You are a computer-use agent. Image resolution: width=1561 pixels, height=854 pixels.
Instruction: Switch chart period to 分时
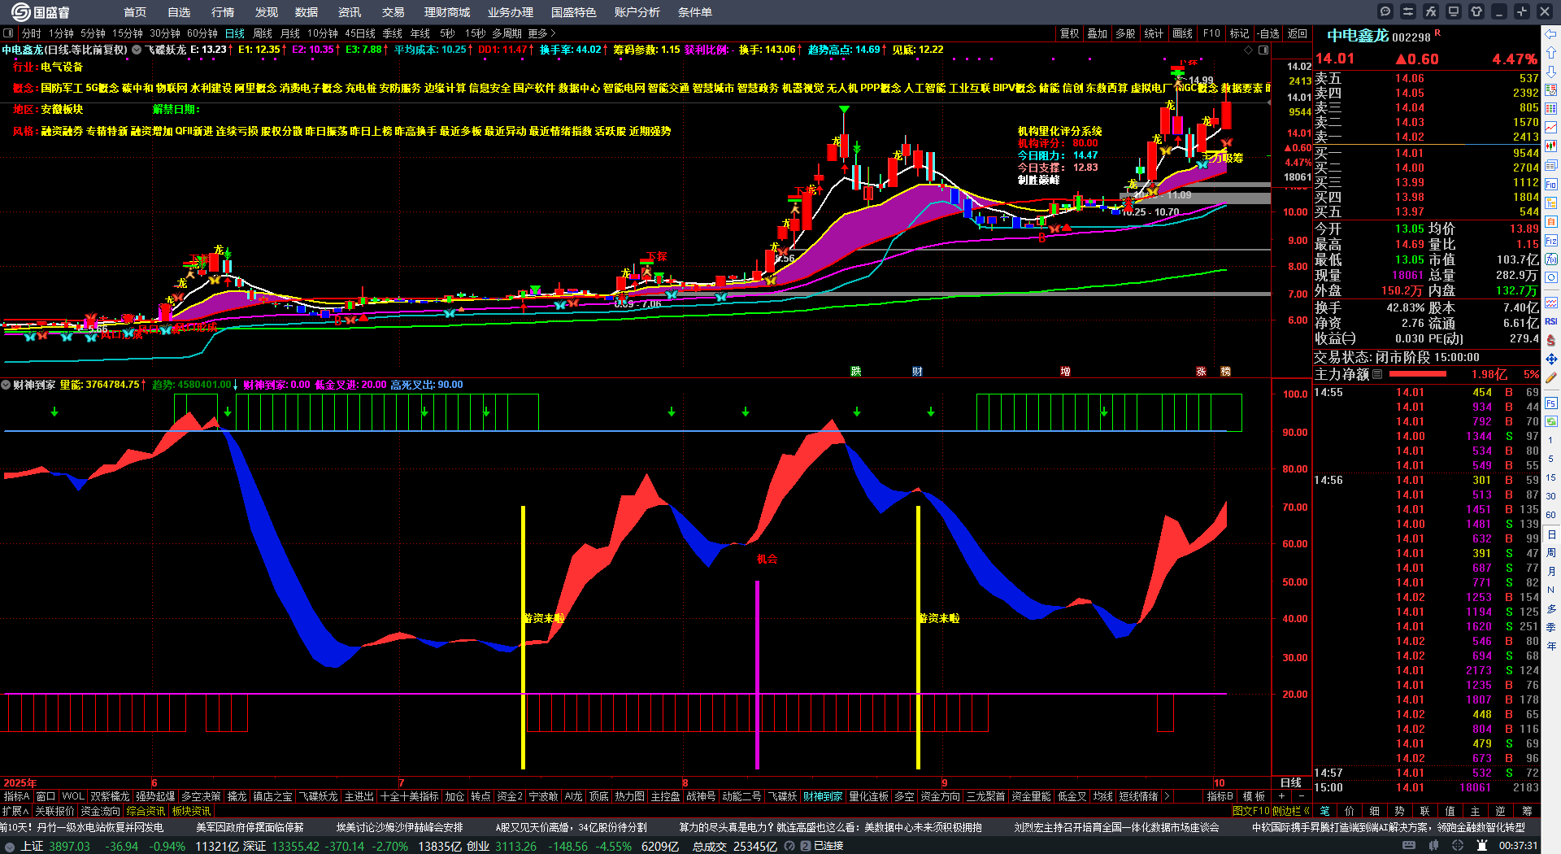click(x=31, y=33)
